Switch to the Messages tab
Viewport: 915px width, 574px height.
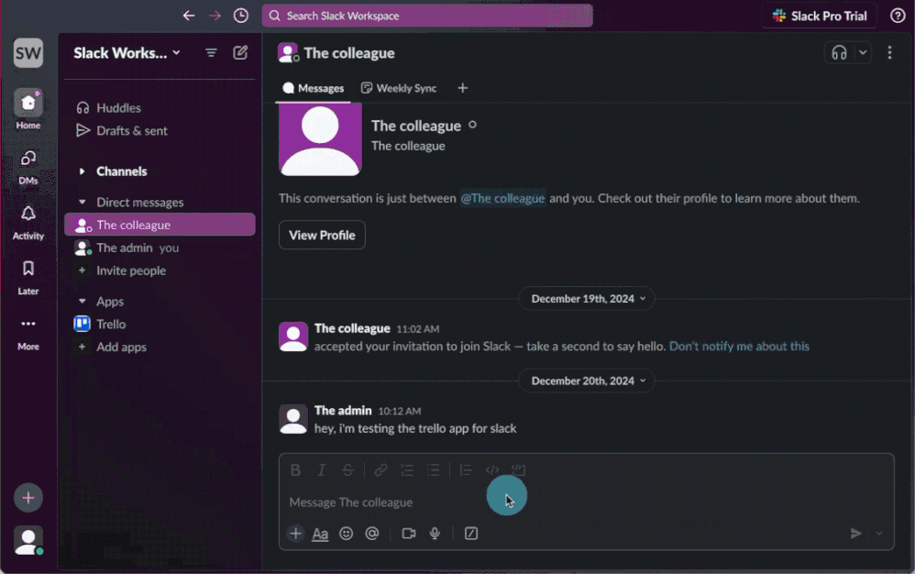314,88
